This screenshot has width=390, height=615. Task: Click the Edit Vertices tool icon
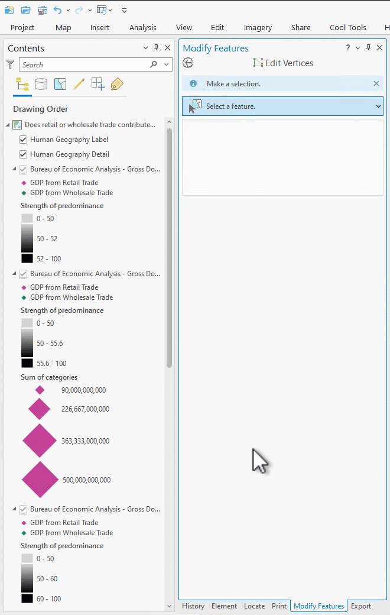[258, 63]
